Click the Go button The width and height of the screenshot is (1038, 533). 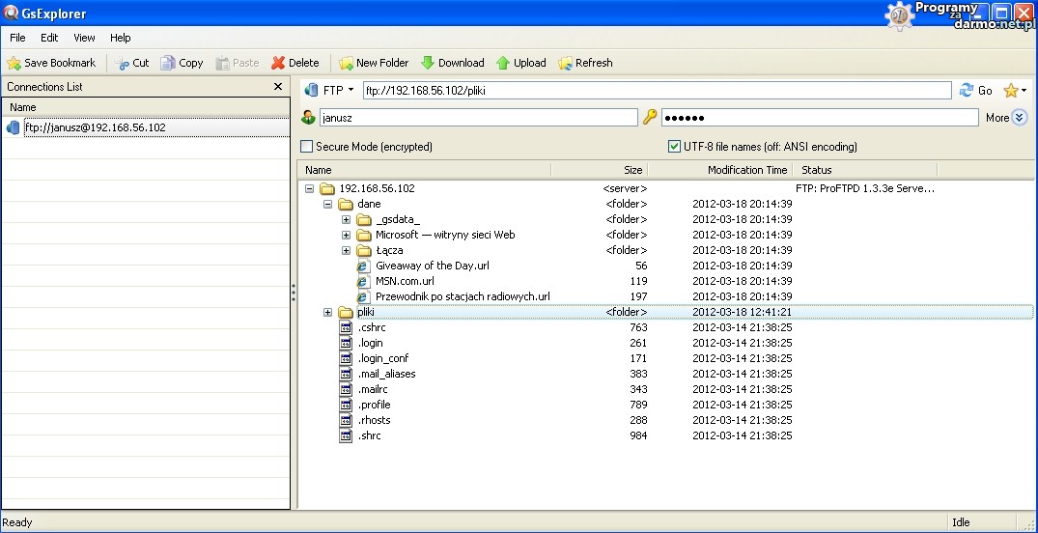coord(976,91)
